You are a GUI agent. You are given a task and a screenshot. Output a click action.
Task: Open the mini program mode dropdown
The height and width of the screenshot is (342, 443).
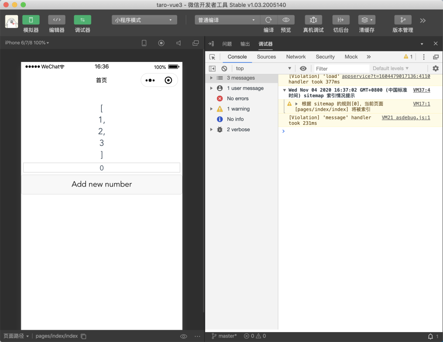pos(144,20)
